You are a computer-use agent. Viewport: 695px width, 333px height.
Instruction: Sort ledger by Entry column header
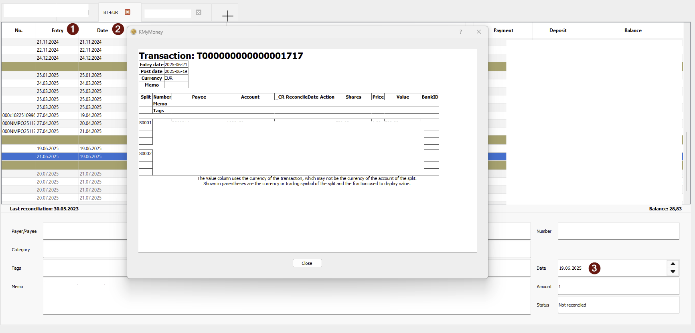click(57, 30)
